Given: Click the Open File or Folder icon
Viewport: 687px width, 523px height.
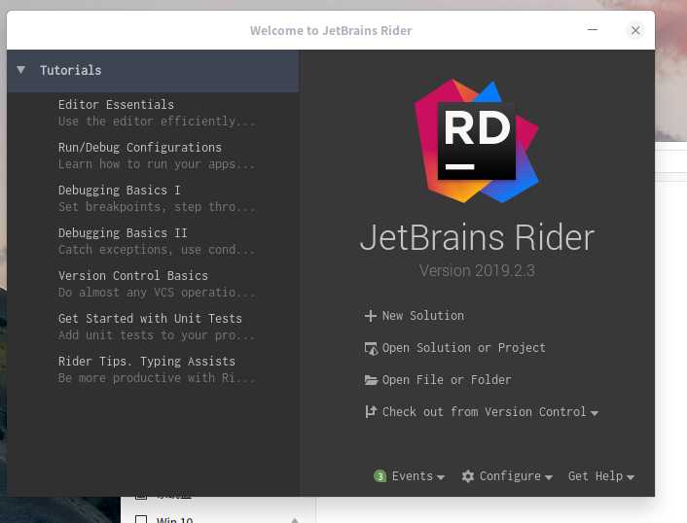Looking at the screenshot, I should (371, 380).
